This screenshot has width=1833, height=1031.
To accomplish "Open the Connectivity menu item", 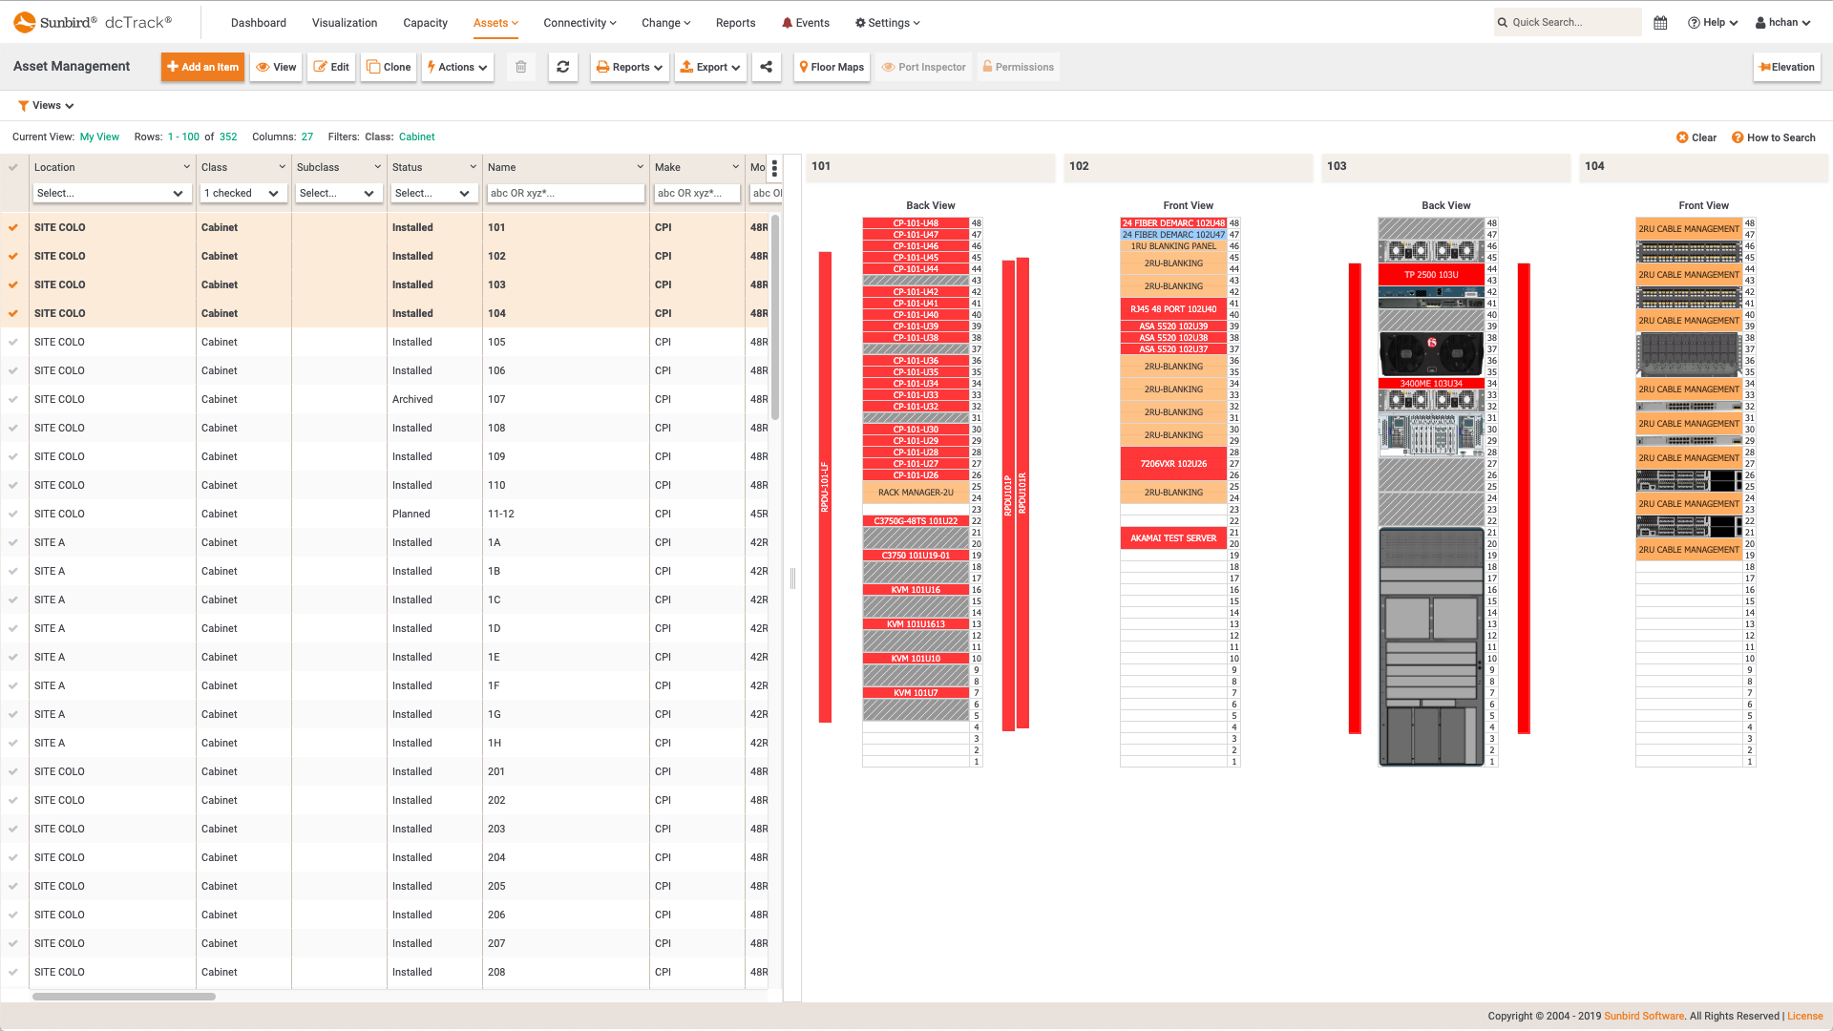I will (579, 23).
